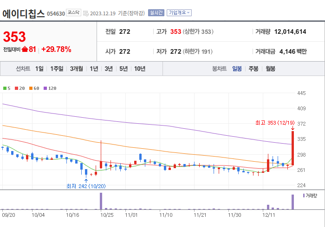Click the 12/19 volume bar
Viewport: 325px width, 227px height.
coord(292,202)
